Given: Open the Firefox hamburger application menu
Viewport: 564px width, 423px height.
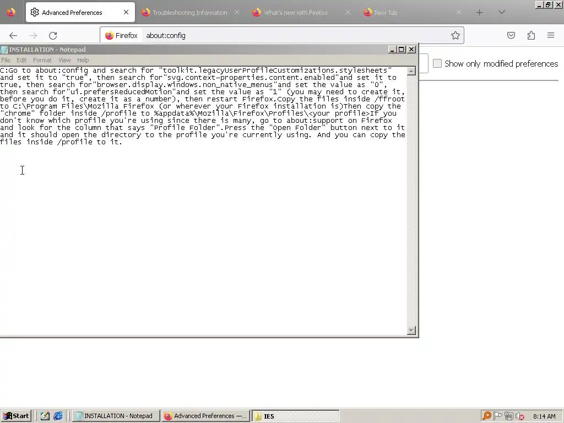Looking at the screenshot, I should 551,35.
